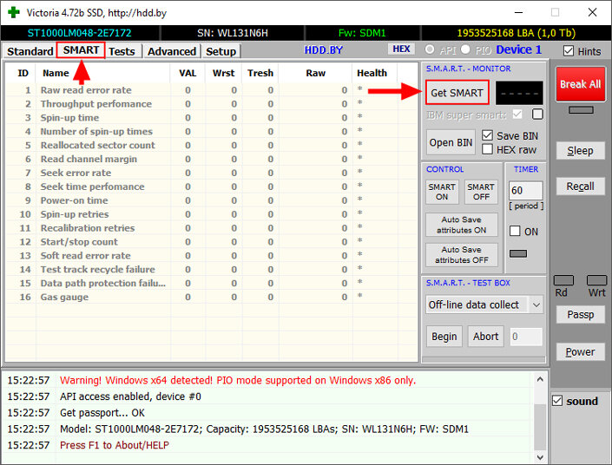Click the gray indicator under Break All
This screenshot has width=612, height=465.
click(581, 110)
